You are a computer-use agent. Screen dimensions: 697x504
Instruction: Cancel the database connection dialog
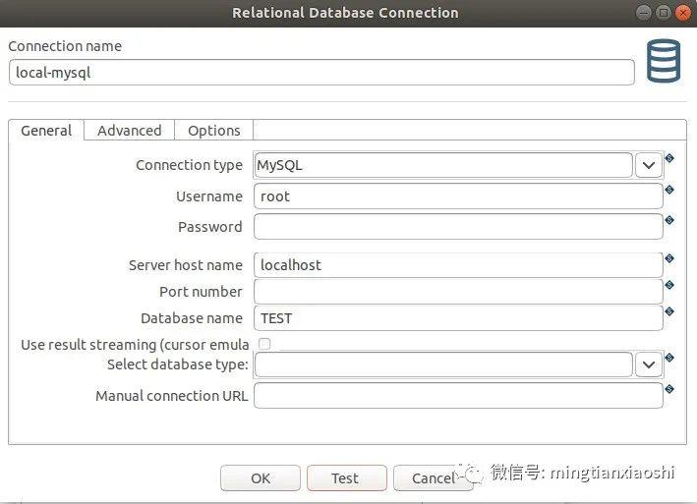click(x=433, y=478)
